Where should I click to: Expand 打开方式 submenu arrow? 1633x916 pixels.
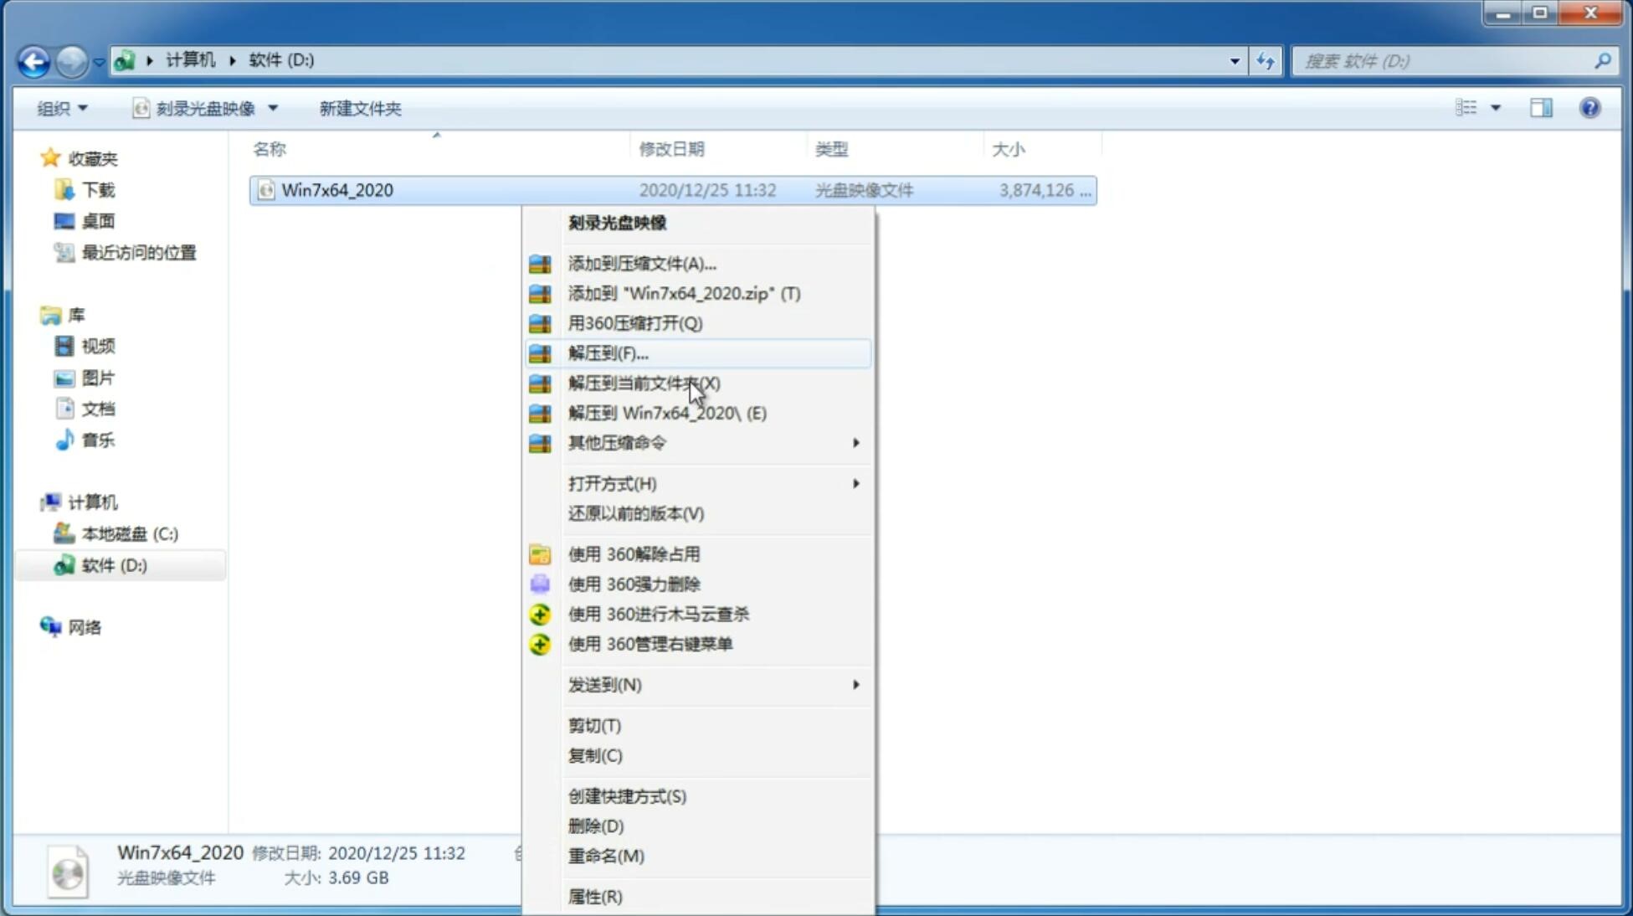pos(855,482)
